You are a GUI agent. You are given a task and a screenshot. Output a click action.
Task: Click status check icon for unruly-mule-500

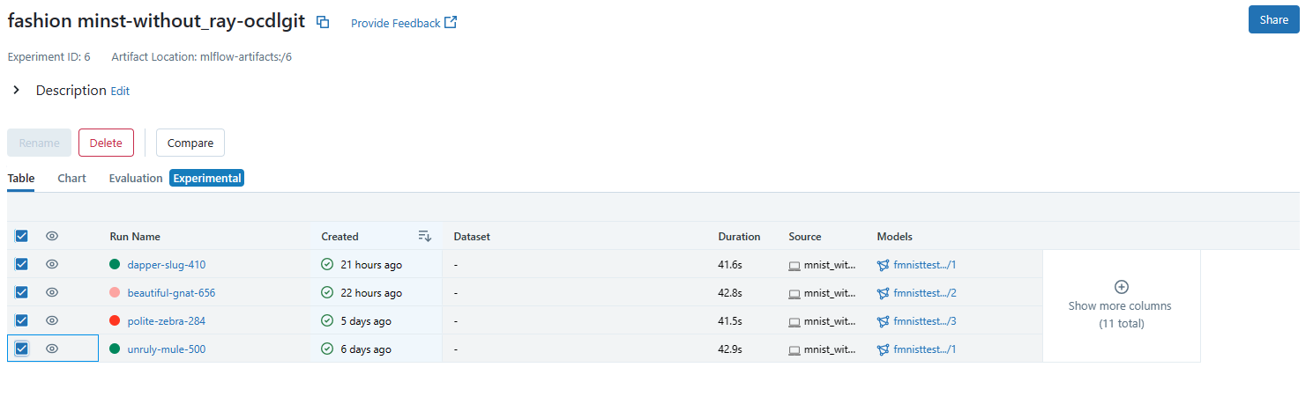pyautogui.click(x=327, y=349)
